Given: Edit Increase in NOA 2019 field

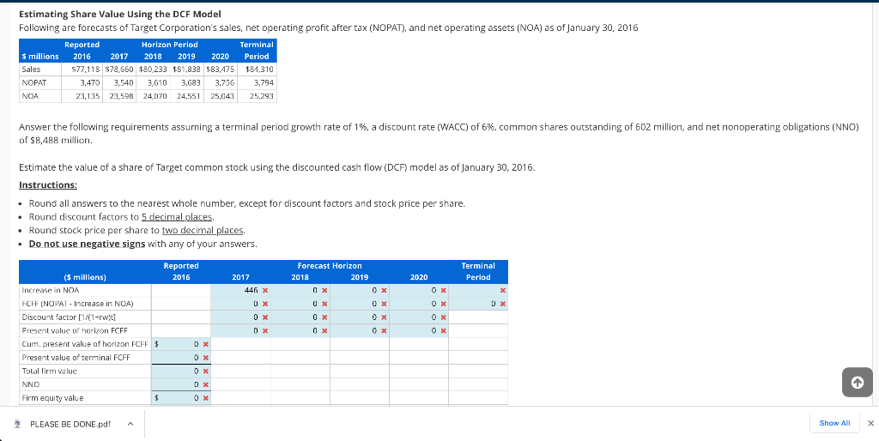Looking at the screenshot, I should click(360, 290).
